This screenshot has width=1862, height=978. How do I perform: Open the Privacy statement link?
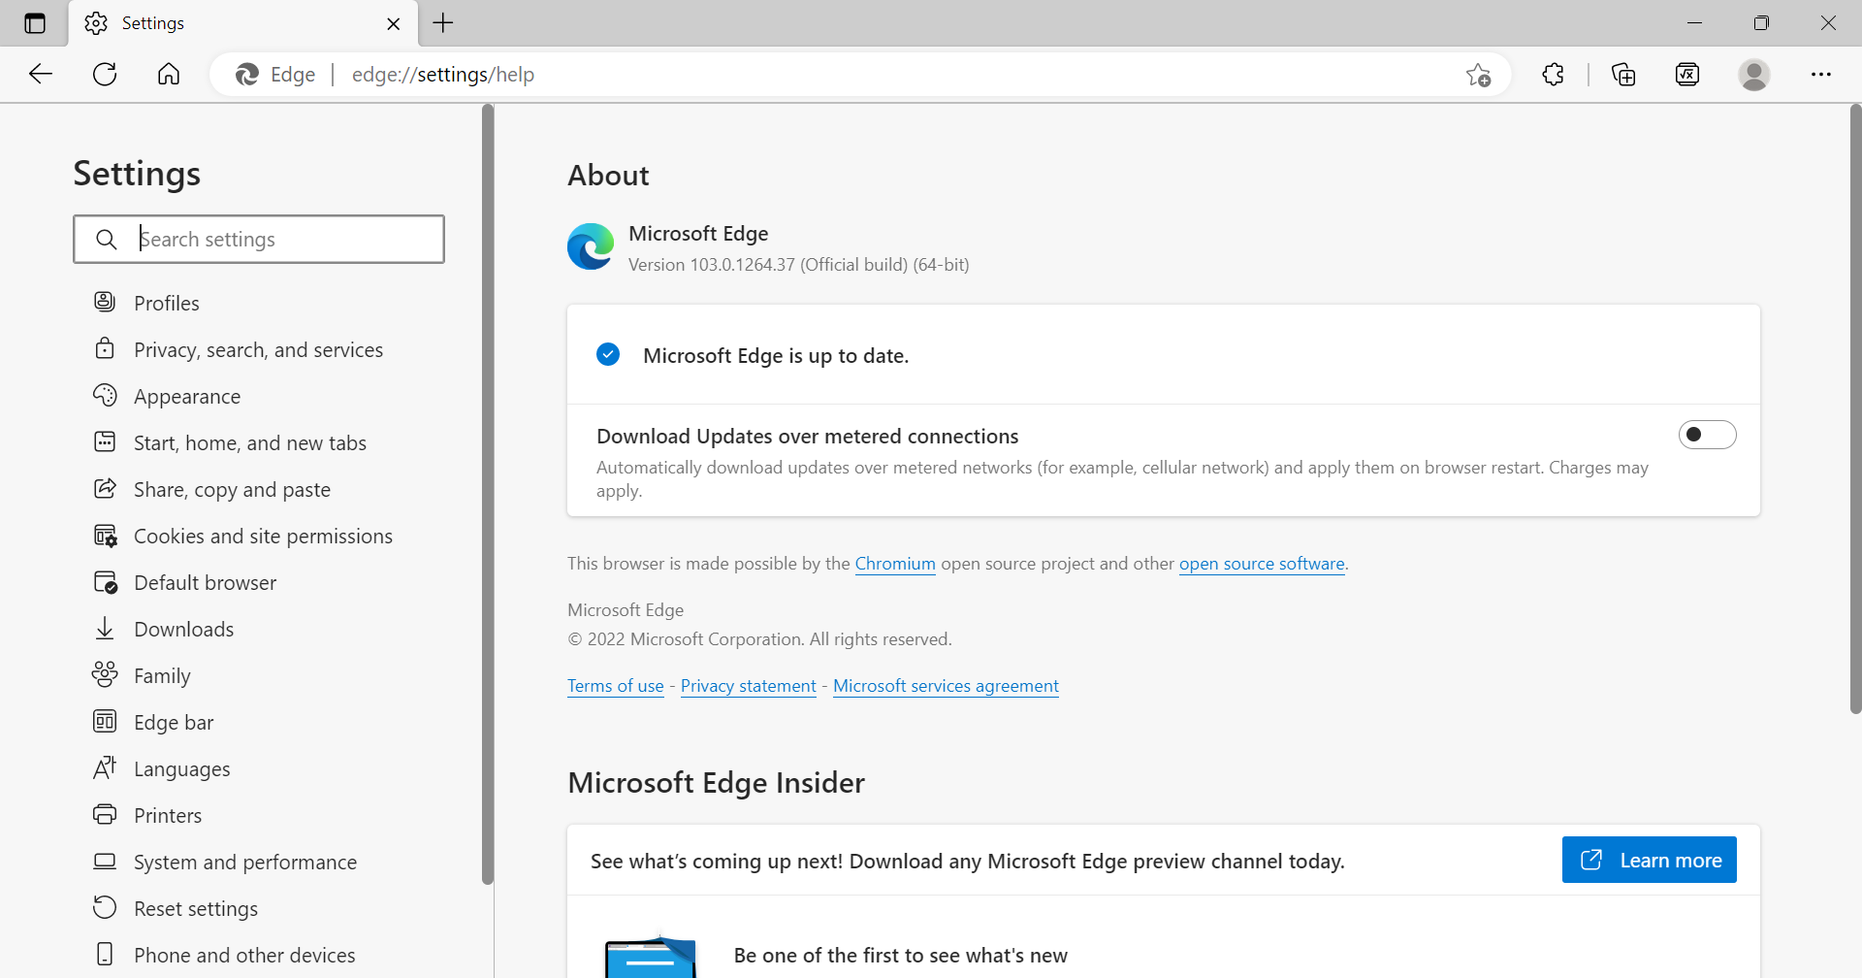coord(749,686)
